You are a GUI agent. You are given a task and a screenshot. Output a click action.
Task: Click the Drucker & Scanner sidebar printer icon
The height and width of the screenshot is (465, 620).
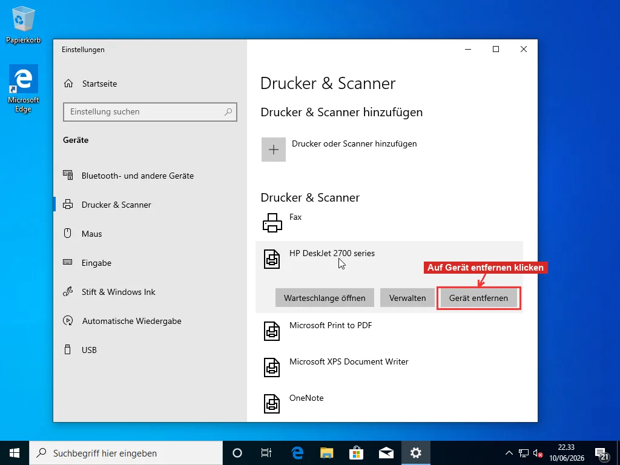68,205
